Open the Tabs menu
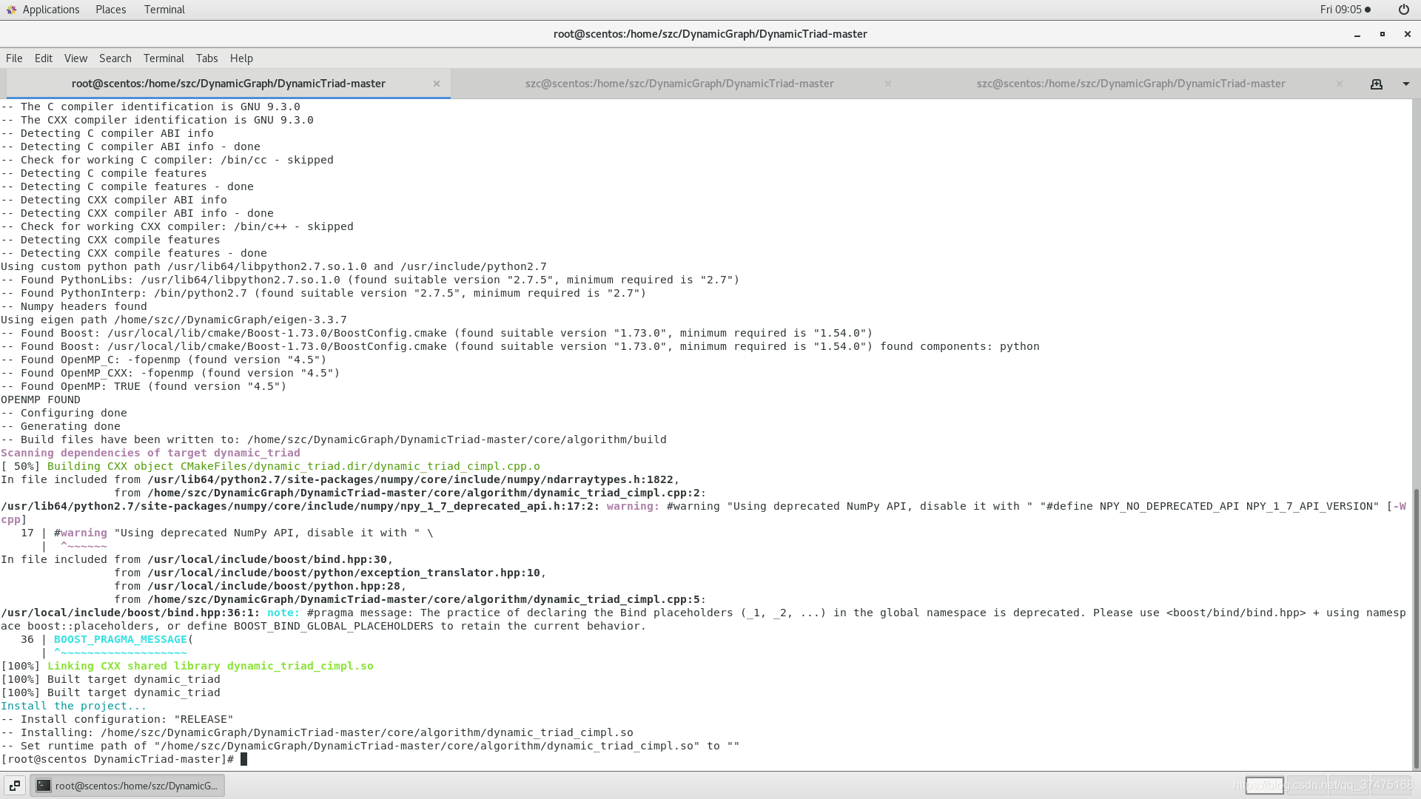This screenshot has height=799, width=1421. (206, 58)
